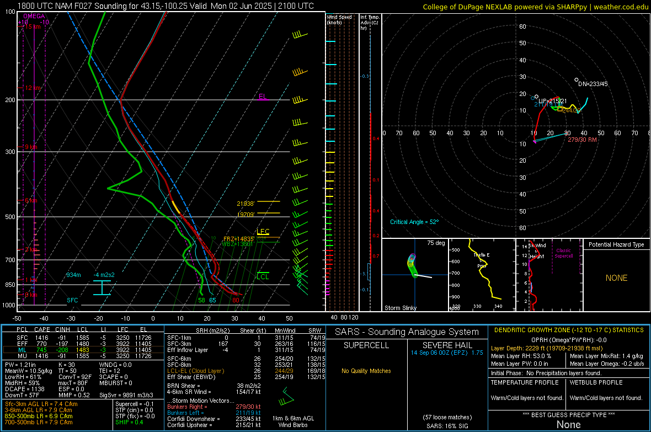
Task: Click the FRZ=14835' freezing level label
Action: point(239,239)
